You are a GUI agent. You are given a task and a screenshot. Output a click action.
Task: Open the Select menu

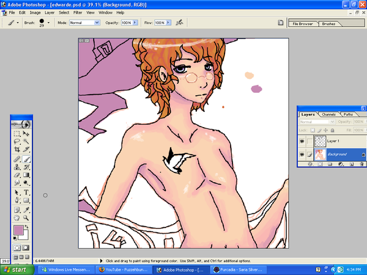(x=64, y=13)
